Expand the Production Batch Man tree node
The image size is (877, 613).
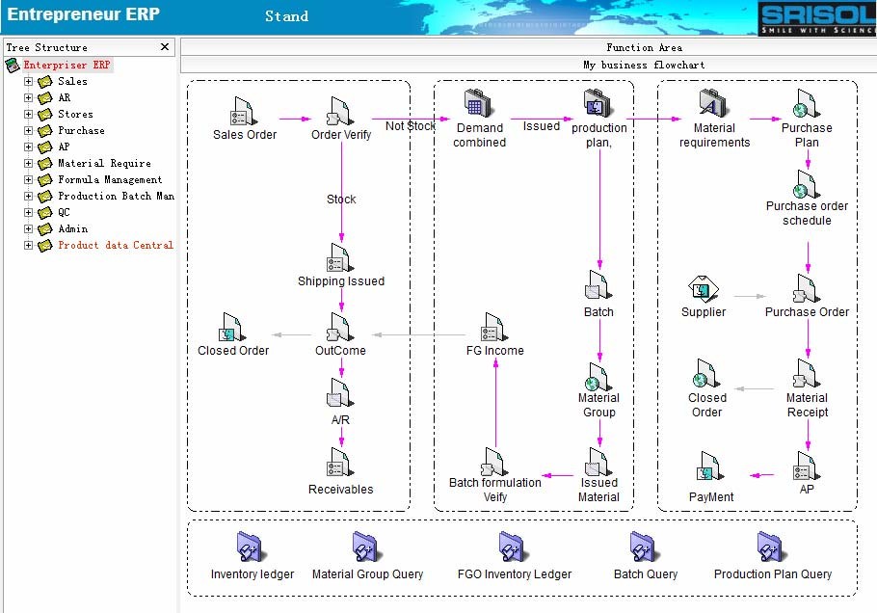click(x=28, y=196)
